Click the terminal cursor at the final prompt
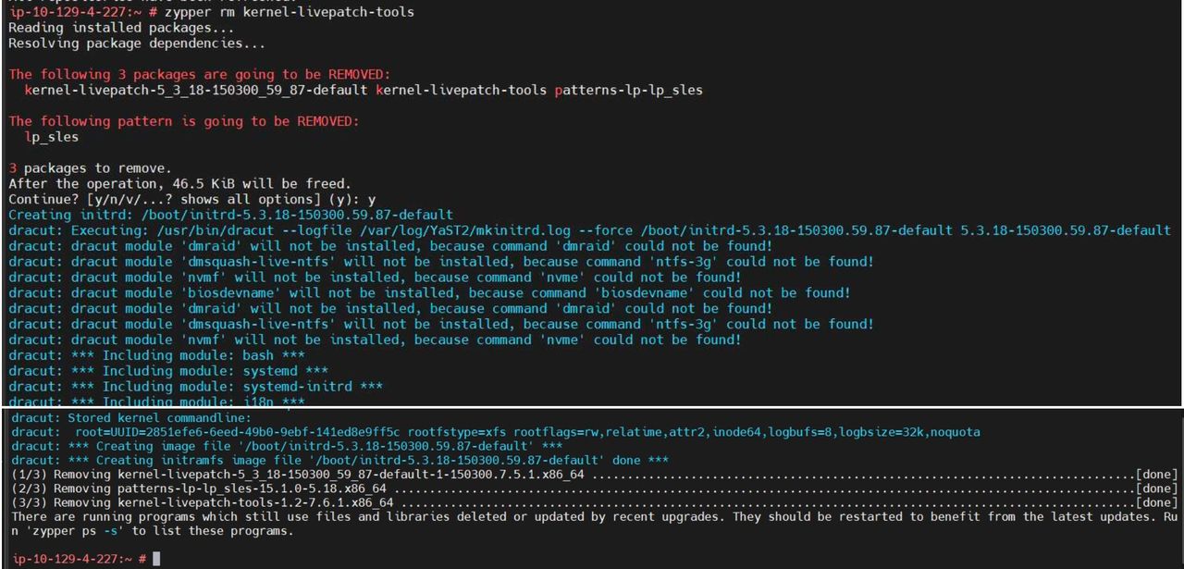This screenshot has width=1184, height=569. tap(156, 559)
